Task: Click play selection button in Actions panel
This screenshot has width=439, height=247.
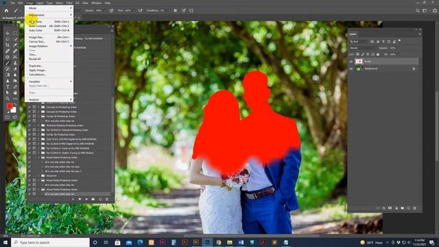Action: pyautogui.click(x=86, y=199)
